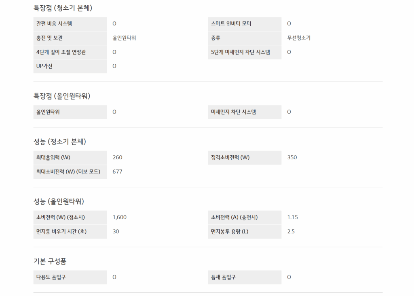Select the 677 turbo mode power value

117,172
